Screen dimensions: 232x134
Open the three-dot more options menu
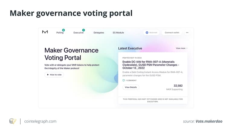click(x=187, y=33)
